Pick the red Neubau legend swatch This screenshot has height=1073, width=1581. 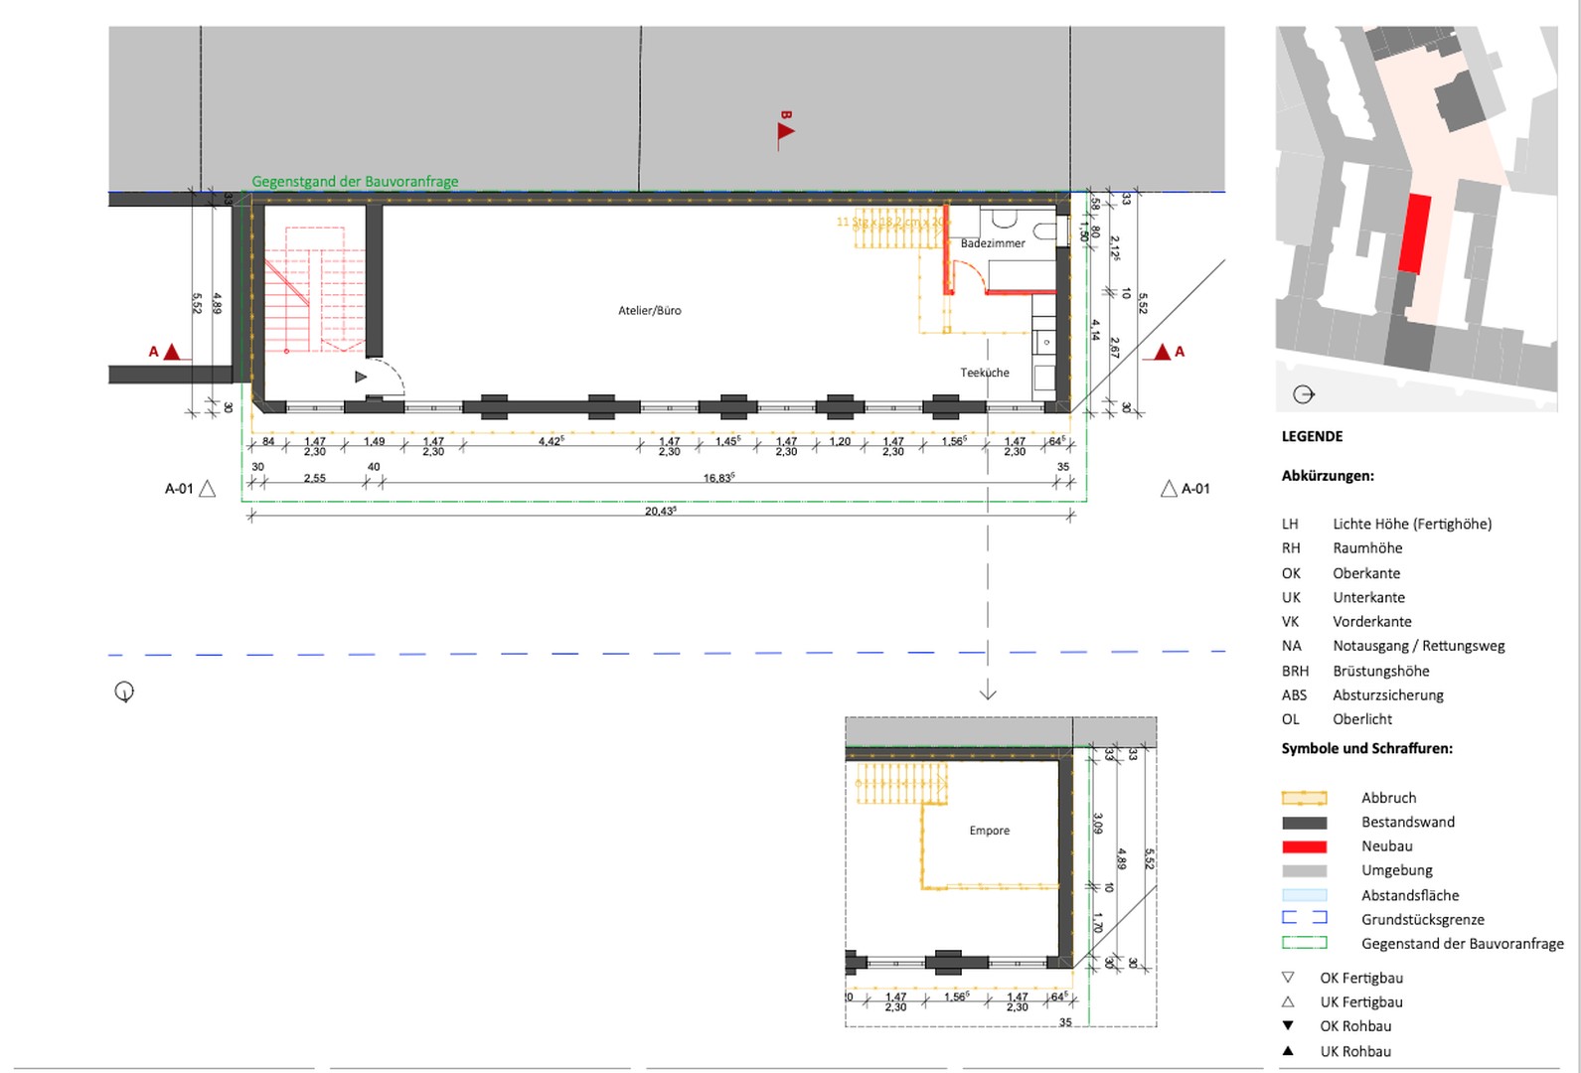[1304, 846]
